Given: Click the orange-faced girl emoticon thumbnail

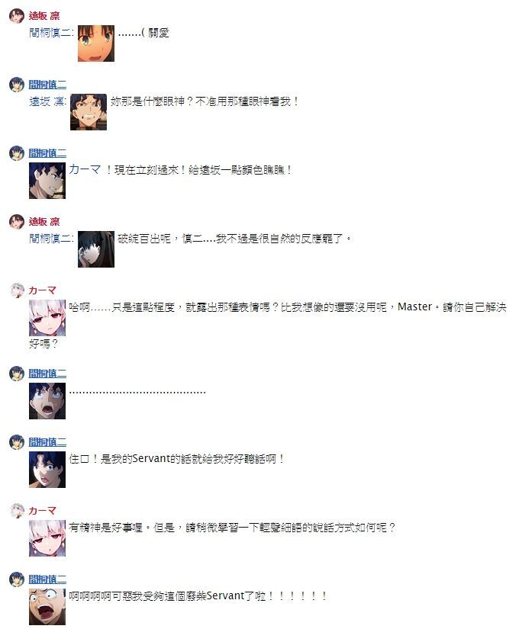Looking at the screenshot, I should (x=96, y=43).
